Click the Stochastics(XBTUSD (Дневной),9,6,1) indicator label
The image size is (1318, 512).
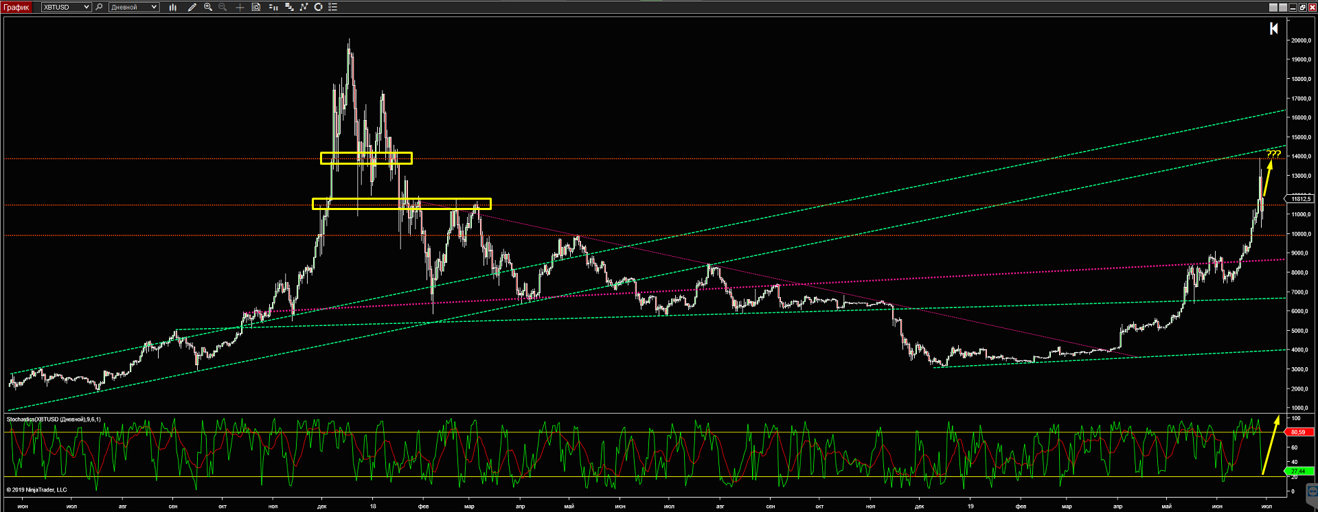click(54, 419)
